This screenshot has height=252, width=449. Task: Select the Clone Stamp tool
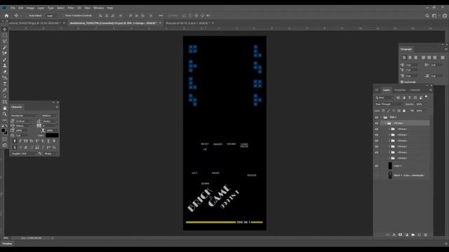click(x=5, y=65)
